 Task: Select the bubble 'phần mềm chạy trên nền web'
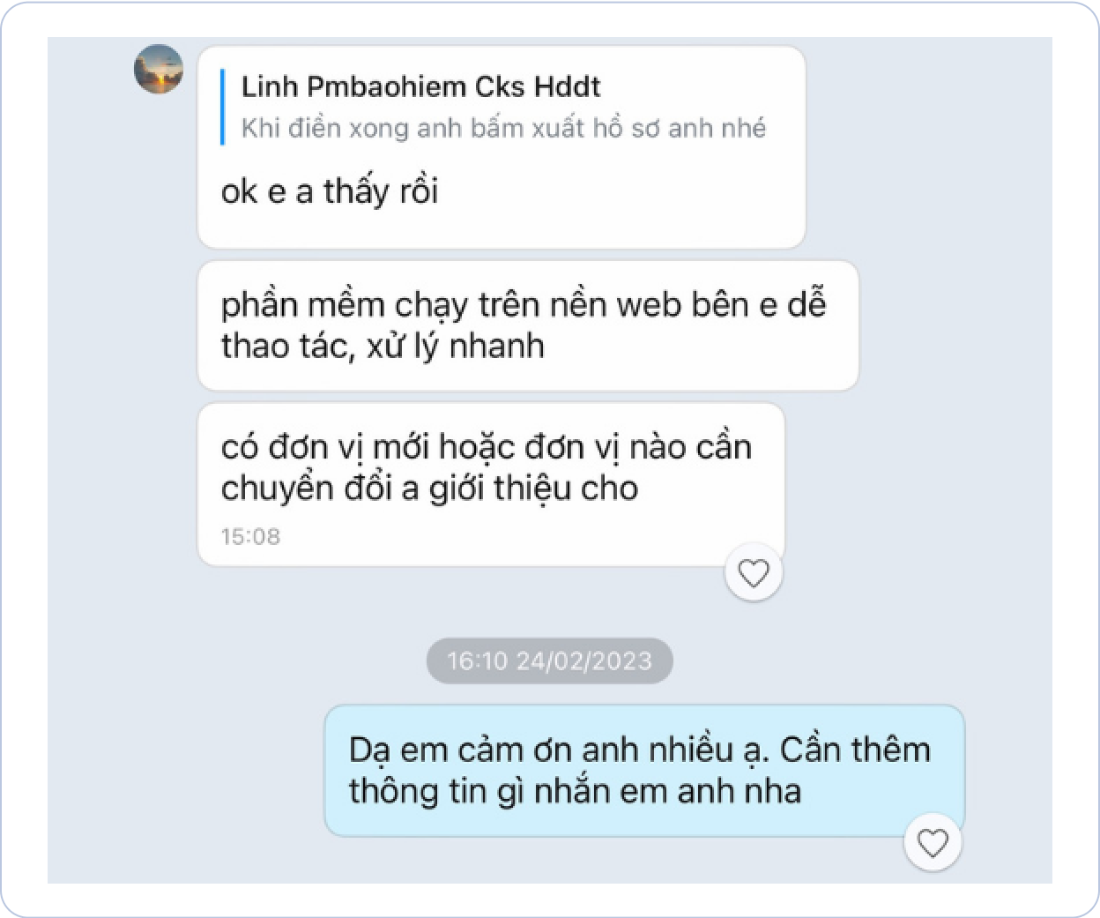(x=528, y=325)
